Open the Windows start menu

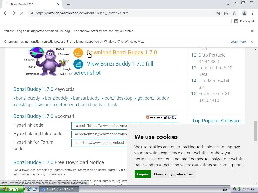coord(12,189)
